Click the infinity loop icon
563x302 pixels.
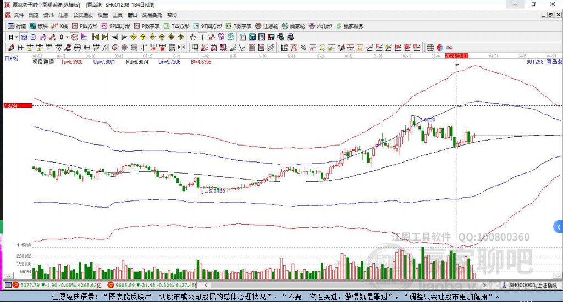(449, 47)
